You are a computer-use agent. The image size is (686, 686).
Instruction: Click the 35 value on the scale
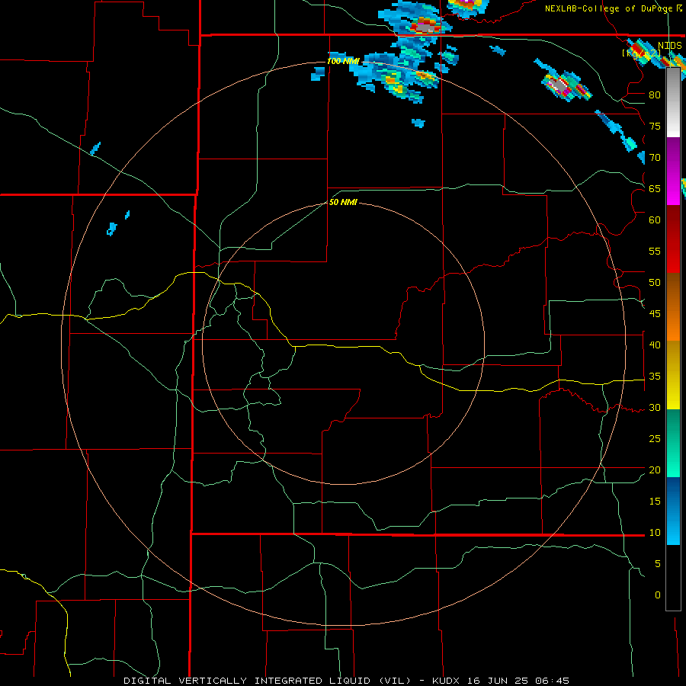pos(655,377)
